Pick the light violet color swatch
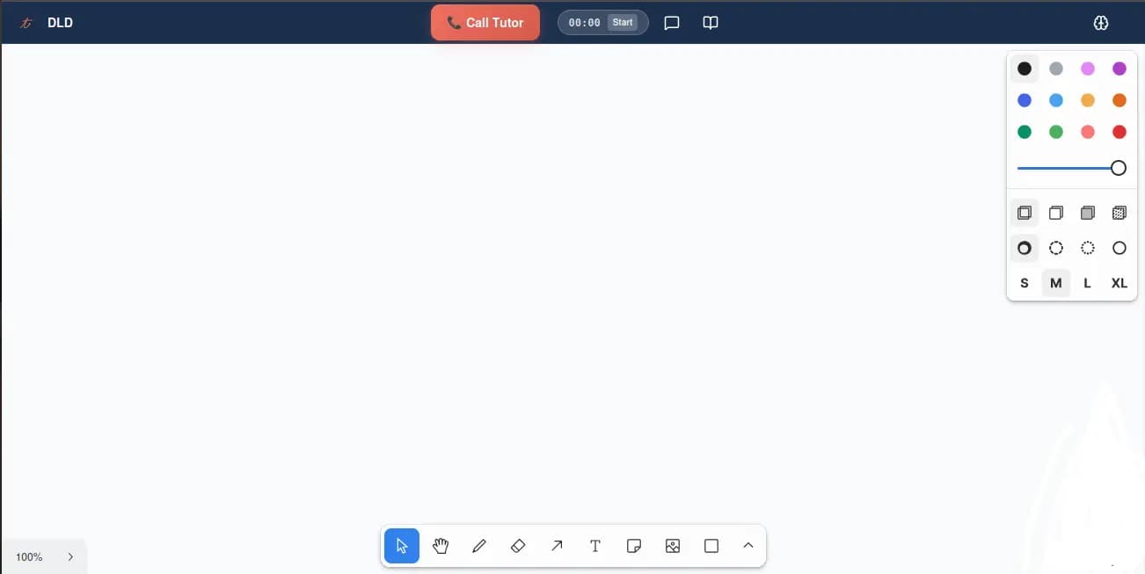 pyautogui.click(x=1088, y=69)
